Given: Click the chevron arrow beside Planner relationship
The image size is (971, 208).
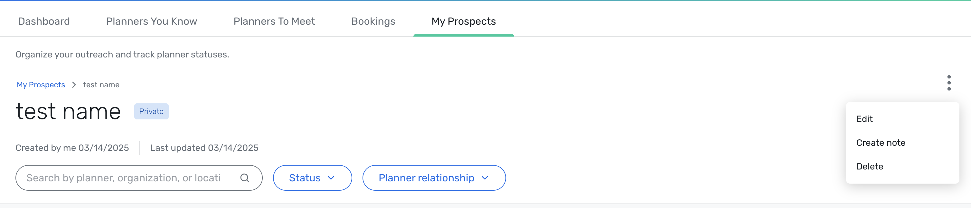Looking at the screenshot, I should (485, 178).
